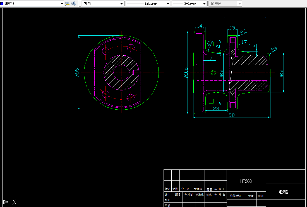307x207 pixels.
Task: Select the R5 radius annotation
Action: tap(210, 43)
